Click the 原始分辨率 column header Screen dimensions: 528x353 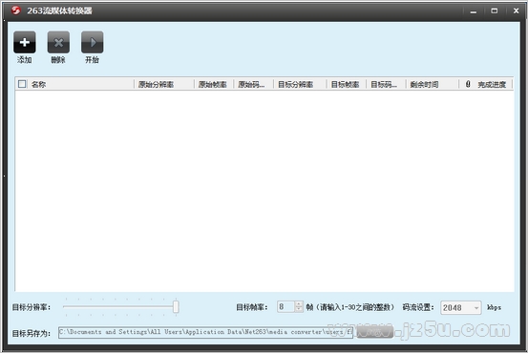[164, 84]
